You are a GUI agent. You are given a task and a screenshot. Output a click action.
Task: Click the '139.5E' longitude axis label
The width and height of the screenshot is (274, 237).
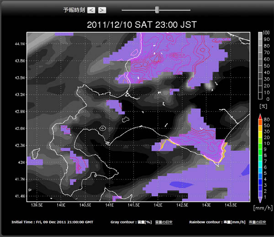coord(37,205)
